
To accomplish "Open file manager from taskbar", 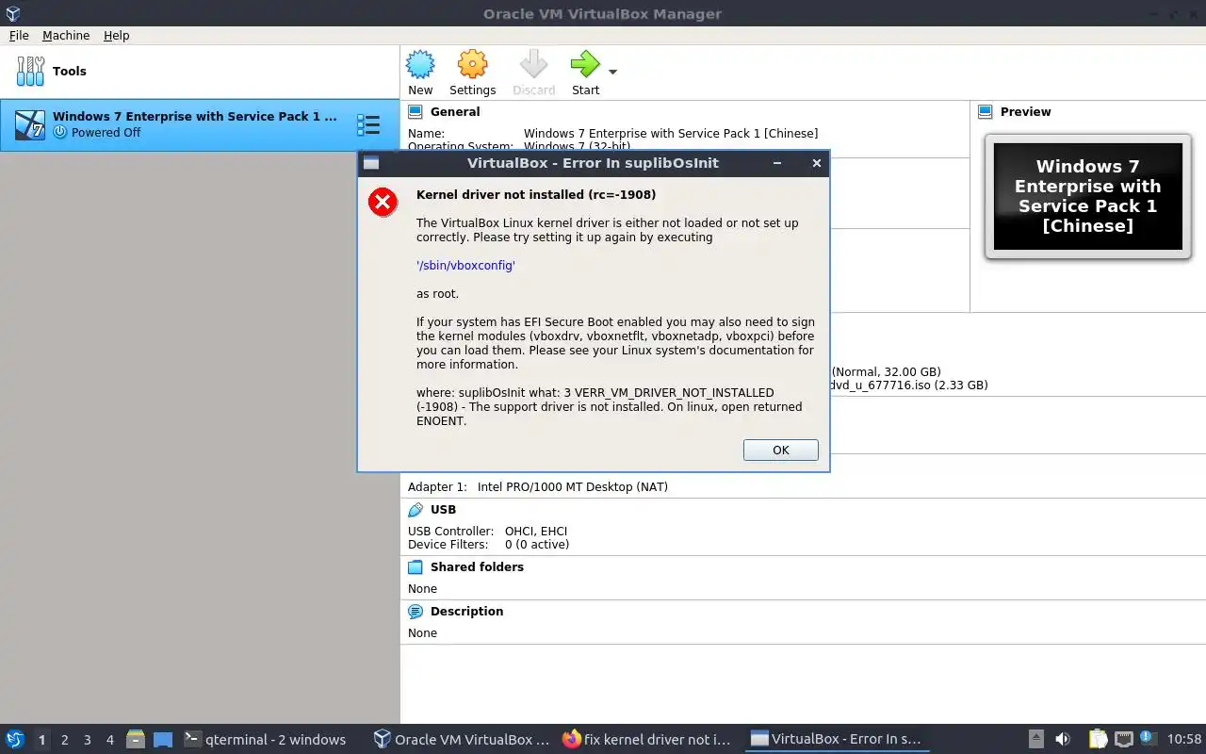I will point(136,740).
